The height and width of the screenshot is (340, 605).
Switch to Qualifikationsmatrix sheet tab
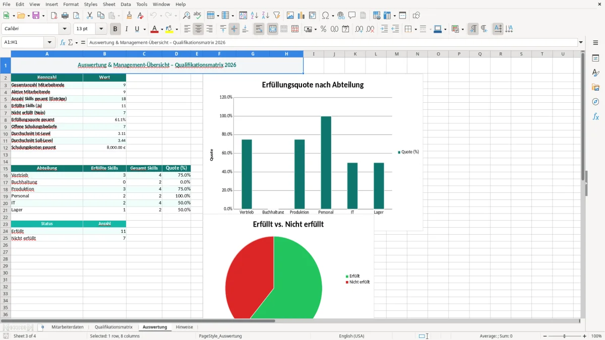pos(113,327)
